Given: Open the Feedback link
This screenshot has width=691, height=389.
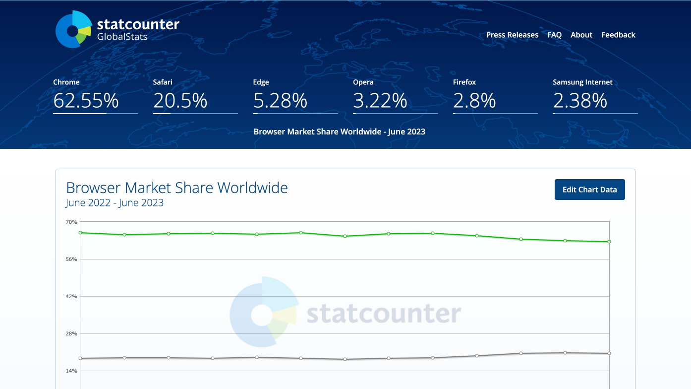Looking at the screenshot, I should [618, 35].
